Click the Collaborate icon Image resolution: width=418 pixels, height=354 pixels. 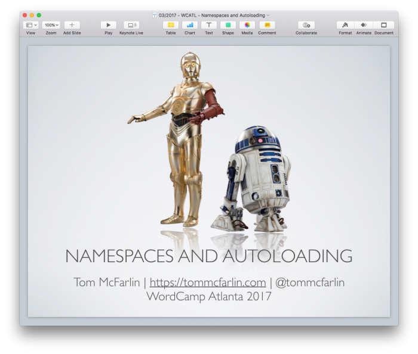(306, 25)
